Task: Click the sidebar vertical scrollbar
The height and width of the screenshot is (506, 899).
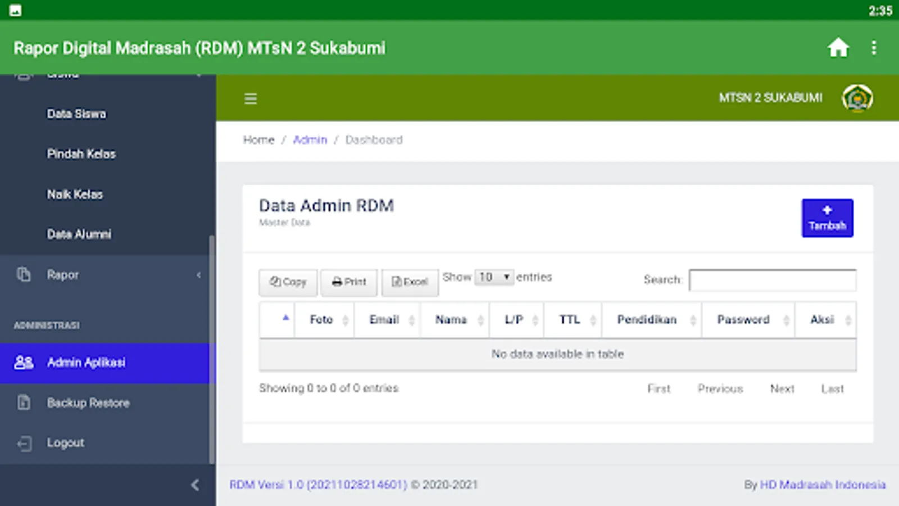Action: click(x=211, y=349)
